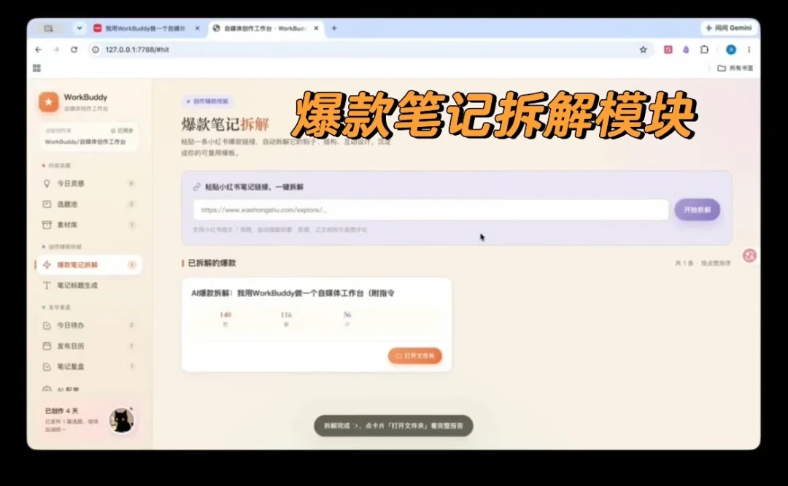788x486 pixels.
Task: Click the 问问 Gemini button
Action: coord(729,28)
